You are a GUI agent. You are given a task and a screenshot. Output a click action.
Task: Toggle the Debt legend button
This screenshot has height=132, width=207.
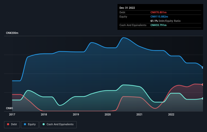pyautogui.click(x=12, y=124)
